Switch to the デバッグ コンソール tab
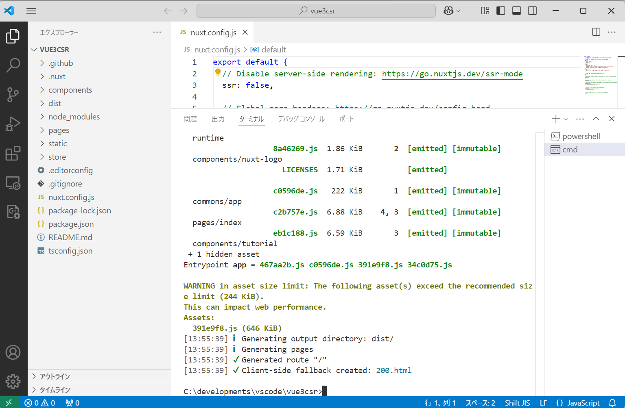Screen dimensions: 625x408 click(301, 119)
